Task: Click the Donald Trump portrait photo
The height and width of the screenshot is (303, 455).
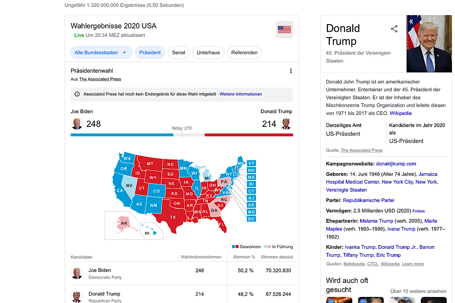Action: click(x=429, y=44)
